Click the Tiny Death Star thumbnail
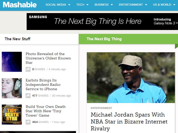The height and width of the screenshot is (133, 178). [x=12, y=115]
